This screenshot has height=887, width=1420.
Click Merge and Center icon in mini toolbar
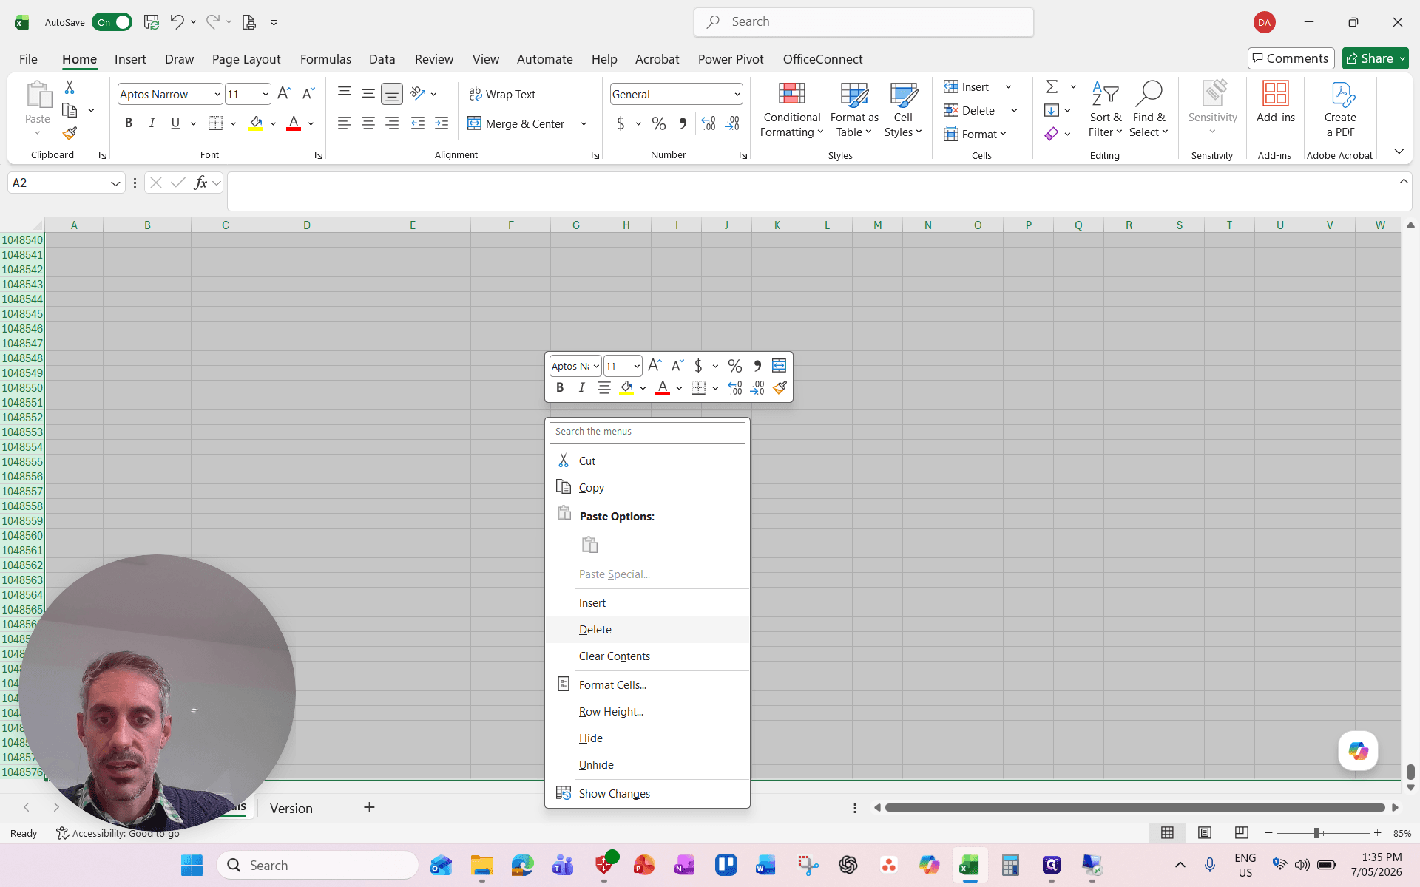pyautogui.click(x=779, y=366)
